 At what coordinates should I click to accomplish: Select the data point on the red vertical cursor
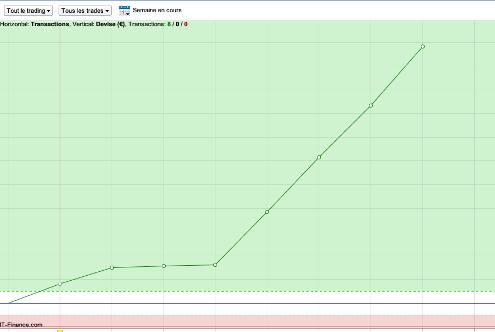click(60, 284)
